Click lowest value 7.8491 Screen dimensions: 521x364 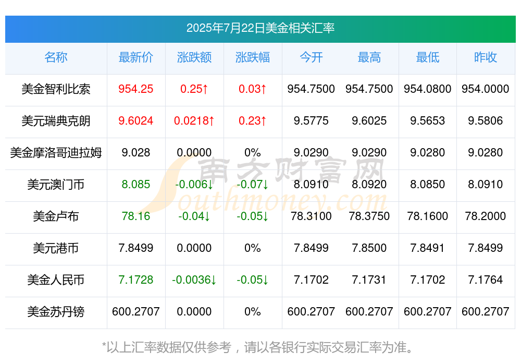(x=428, y=248)
